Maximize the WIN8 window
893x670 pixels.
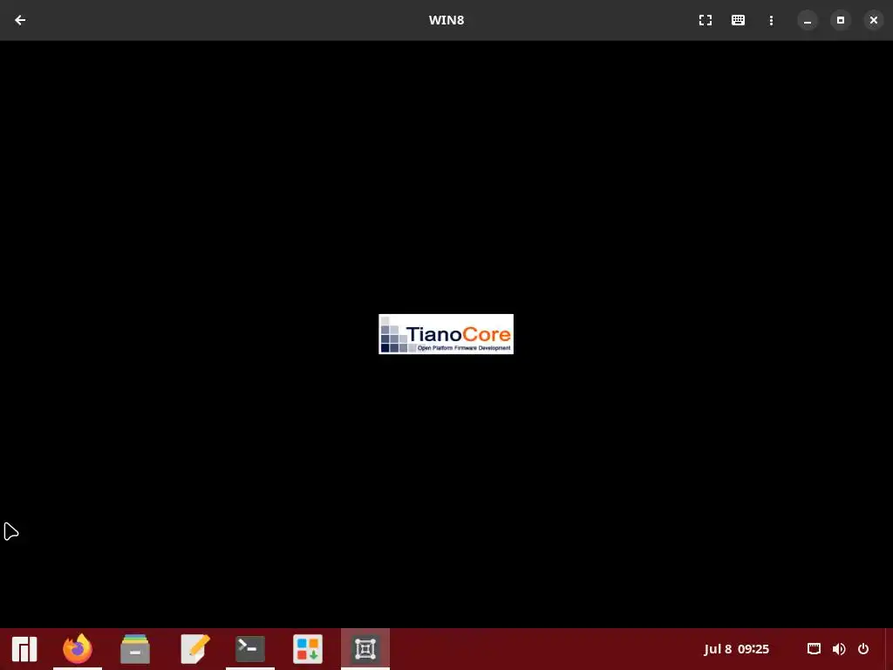click(x=841, y=20)
